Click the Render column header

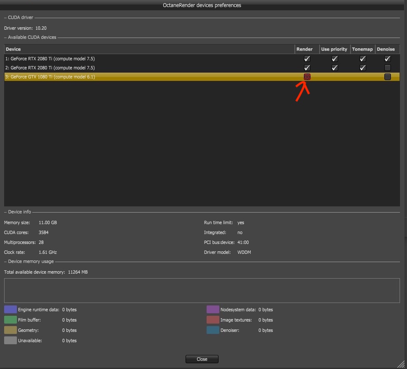pos(307,49)
